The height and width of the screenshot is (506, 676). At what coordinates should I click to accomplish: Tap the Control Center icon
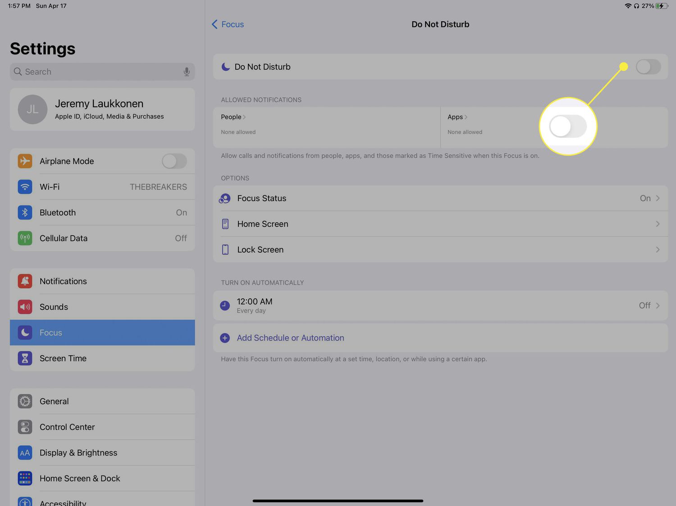[x=25, y=427]
